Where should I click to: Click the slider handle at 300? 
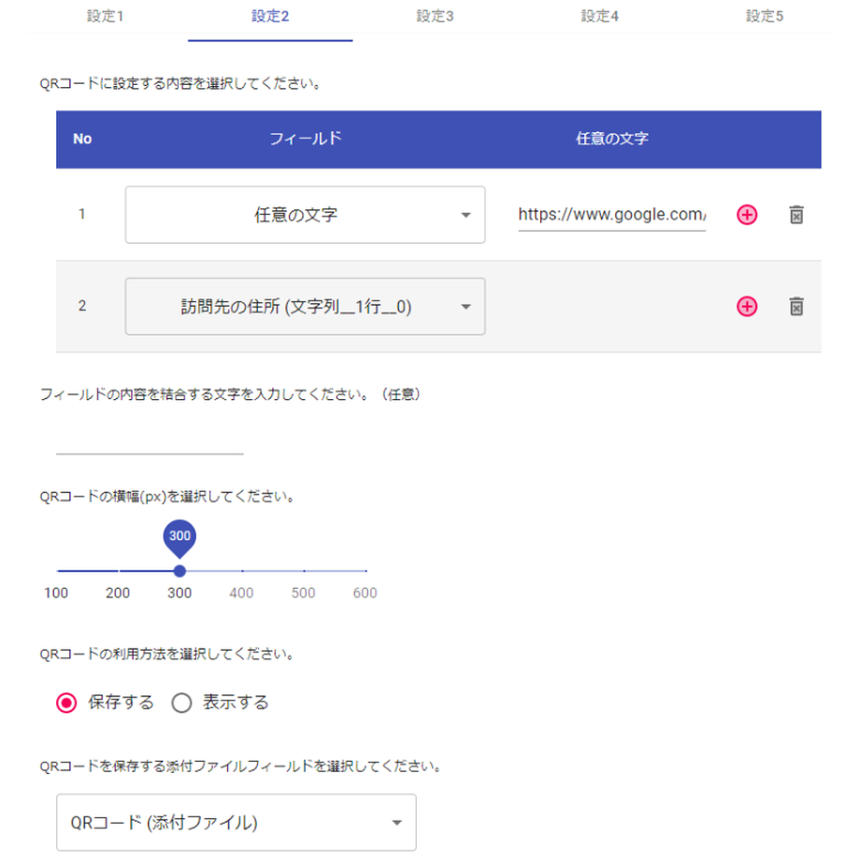(179, 571)
